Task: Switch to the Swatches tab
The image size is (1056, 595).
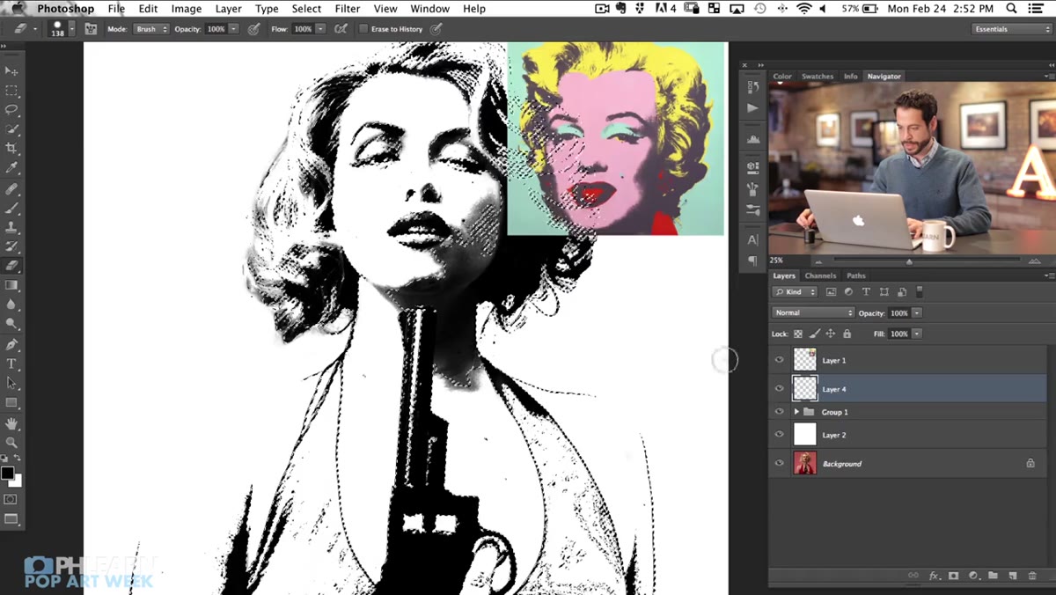Action: click(818, 77)
